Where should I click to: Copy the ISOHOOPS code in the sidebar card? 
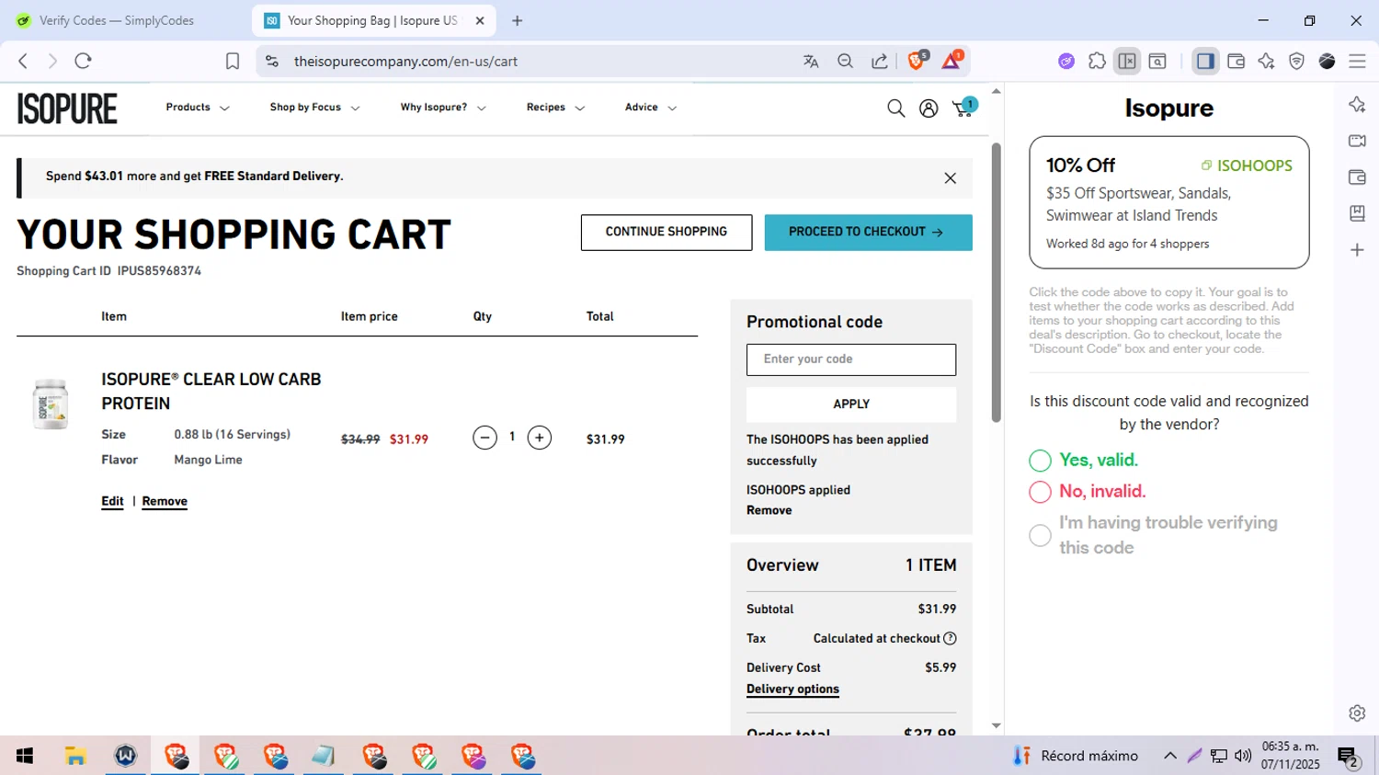[x=1246, y=165]
